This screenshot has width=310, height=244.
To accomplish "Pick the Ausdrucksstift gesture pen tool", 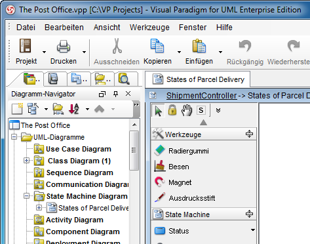I will click(185, 198).
